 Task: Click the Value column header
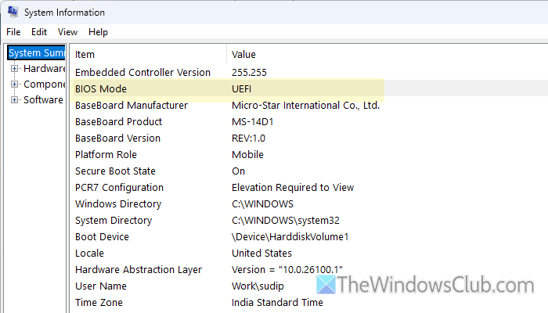pyautogui.click(x=388, y=55)
